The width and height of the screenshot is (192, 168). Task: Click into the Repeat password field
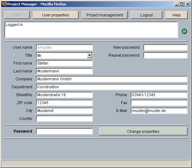click(x=165, y=55)
